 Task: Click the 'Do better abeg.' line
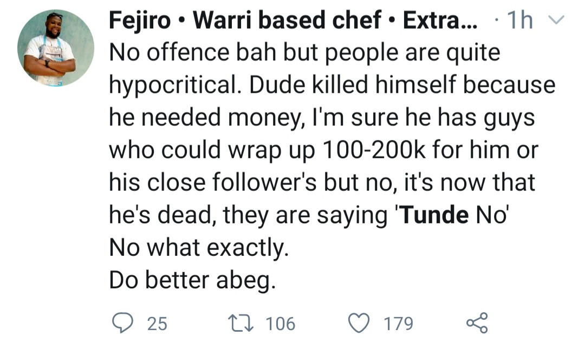coord(192,280)
